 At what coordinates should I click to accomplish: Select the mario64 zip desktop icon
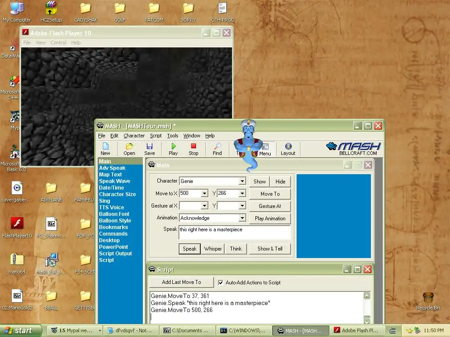point(17,264)
